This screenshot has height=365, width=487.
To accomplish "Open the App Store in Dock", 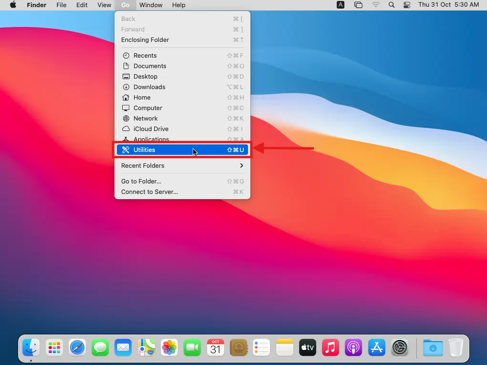I will [377, 347].
